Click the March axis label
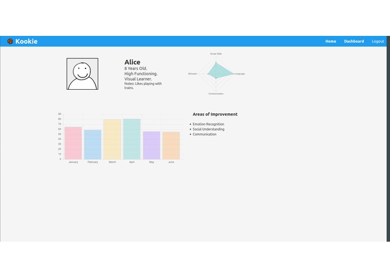The width and height of the screenshot is (390, 277). pos(112,162)
